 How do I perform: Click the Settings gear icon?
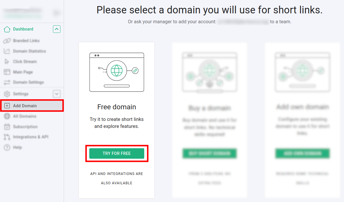[7, 94]
